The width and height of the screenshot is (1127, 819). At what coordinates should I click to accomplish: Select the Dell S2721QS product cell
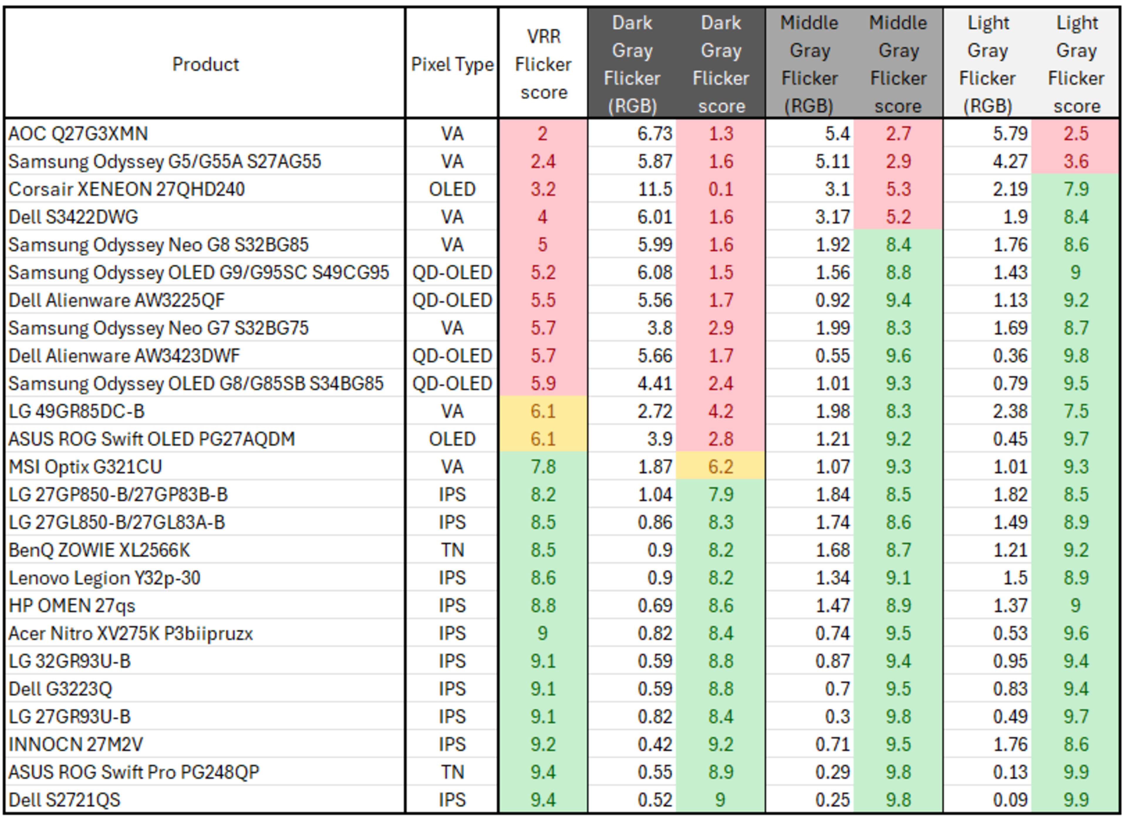(x=65, y=800)
